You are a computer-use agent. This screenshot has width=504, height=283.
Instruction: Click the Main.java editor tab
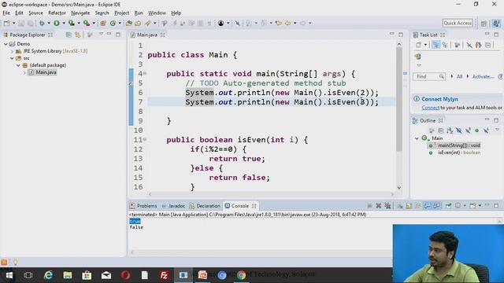pyautogui.click(x=147, y=35)
